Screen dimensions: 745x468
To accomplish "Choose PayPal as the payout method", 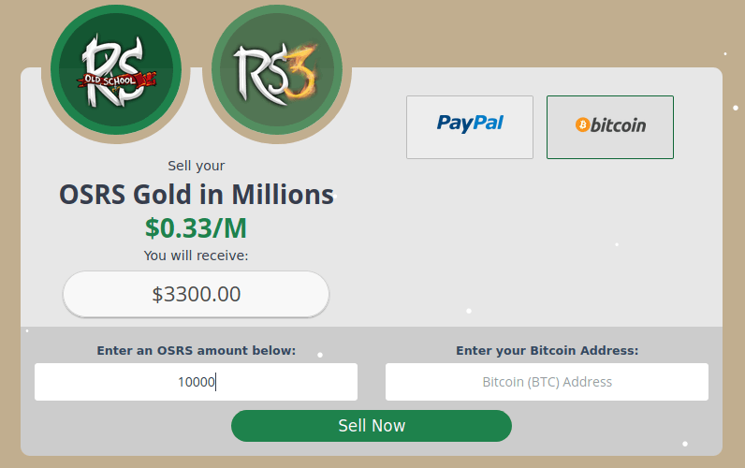I will (470, 127).
